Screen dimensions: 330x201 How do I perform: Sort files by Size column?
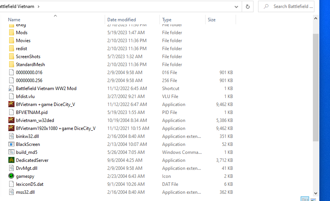pyautogui.click(x=212, y=20)
